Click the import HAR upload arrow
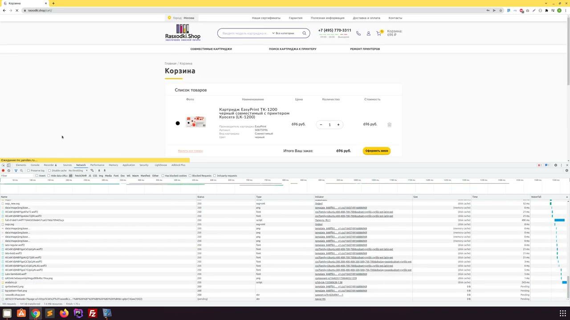This screenshot has width=570, height=320. (99, 171)
